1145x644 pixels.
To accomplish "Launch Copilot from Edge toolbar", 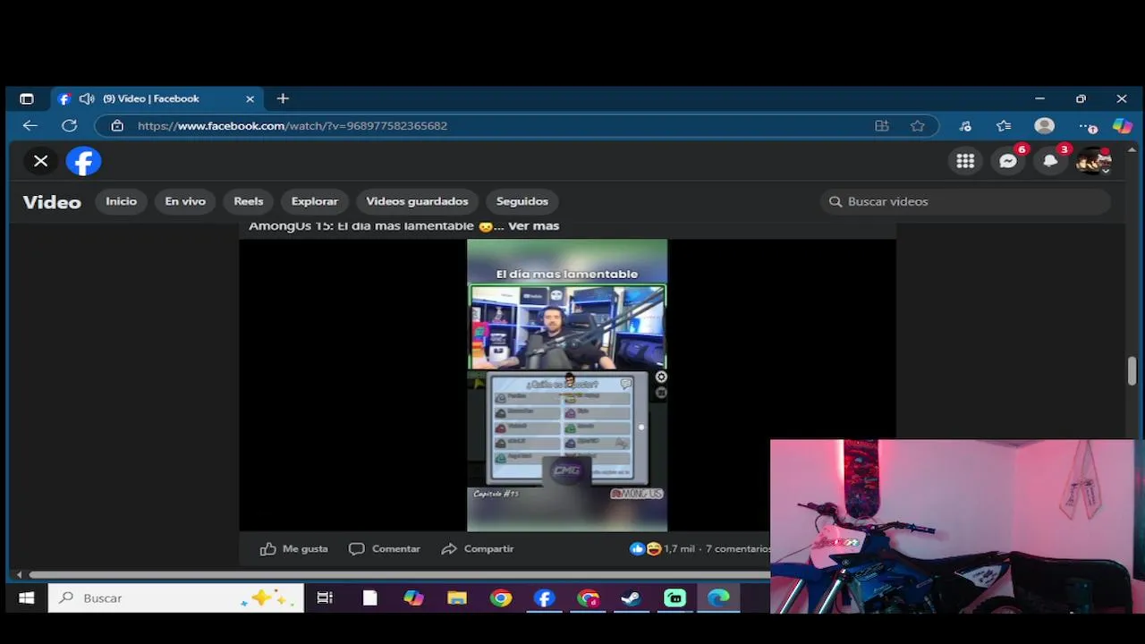I will click(1122, 126).
